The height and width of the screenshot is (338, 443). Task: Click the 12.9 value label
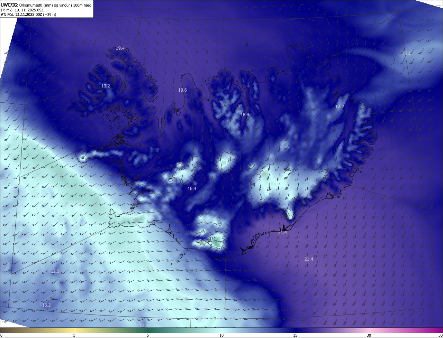[x=55, y=271]
